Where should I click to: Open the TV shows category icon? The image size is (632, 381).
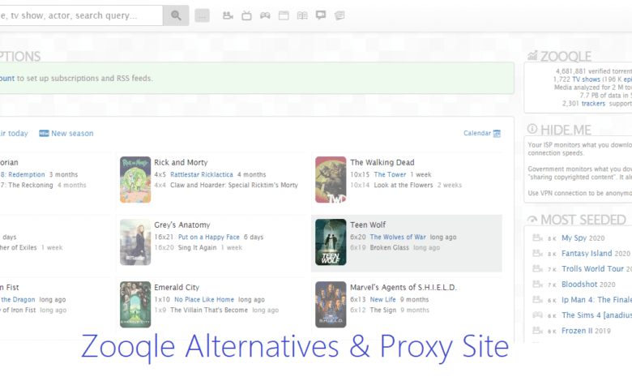pos(246,15)
